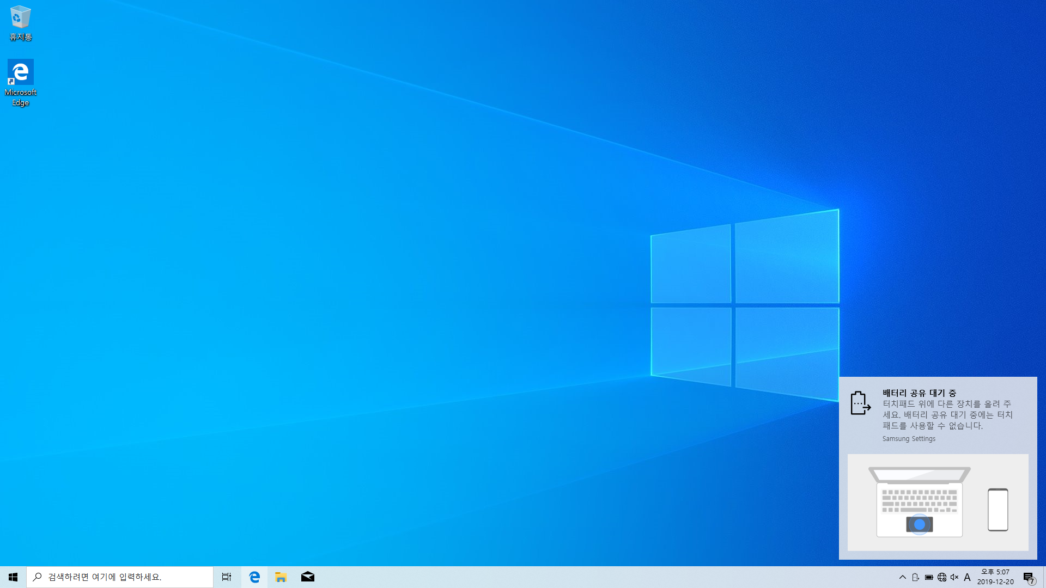Viewport: 1046px width, 588px height.
Task: Toggle the IME input mode 'A' indicator
Action: 968,577
